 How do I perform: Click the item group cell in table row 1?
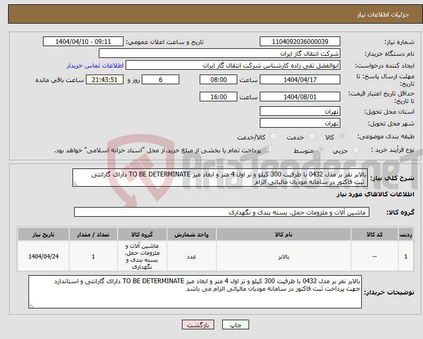click(142, 256)
